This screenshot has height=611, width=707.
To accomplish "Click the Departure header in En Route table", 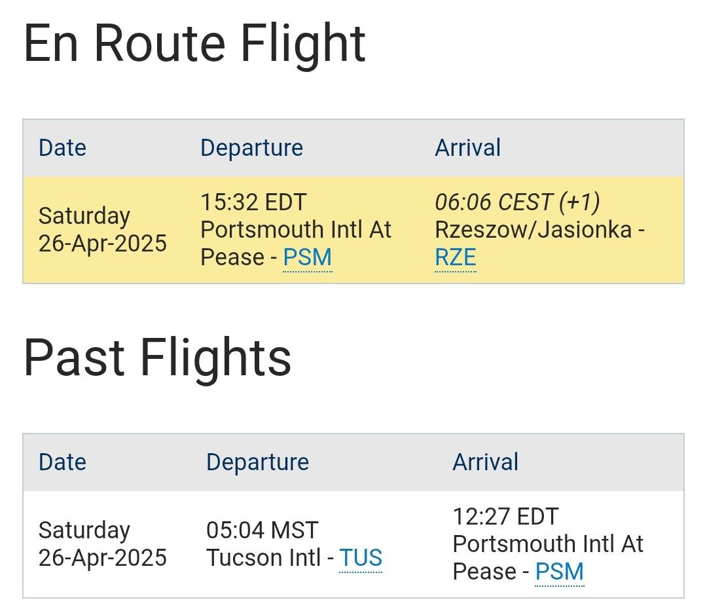I will click(x=251, y=148).
